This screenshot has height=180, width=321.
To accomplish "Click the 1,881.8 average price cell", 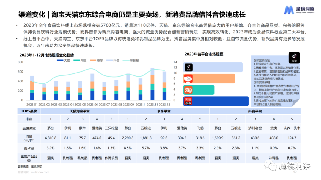I will coord(146,138).
